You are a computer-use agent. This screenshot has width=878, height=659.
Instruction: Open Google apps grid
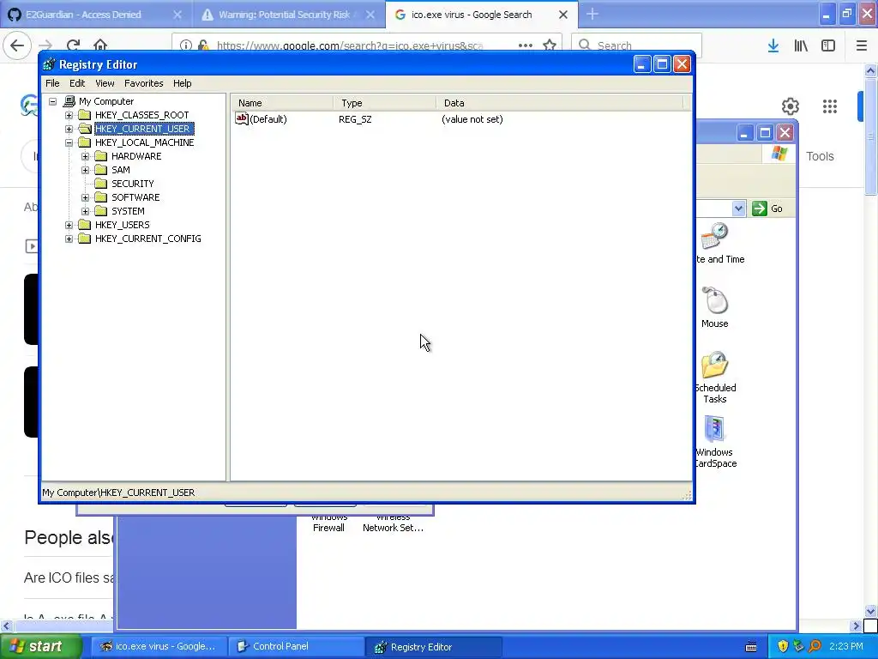pos(830,106)
